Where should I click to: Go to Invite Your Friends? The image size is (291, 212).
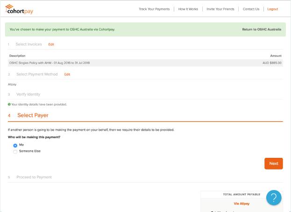[220, 9]
